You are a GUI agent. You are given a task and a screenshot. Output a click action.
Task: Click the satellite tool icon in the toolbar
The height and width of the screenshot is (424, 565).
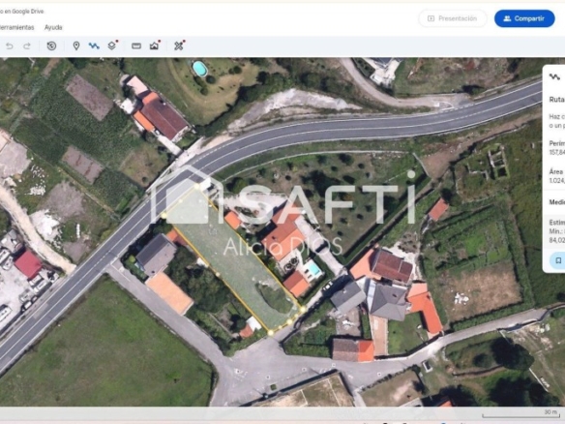point(179,45)
